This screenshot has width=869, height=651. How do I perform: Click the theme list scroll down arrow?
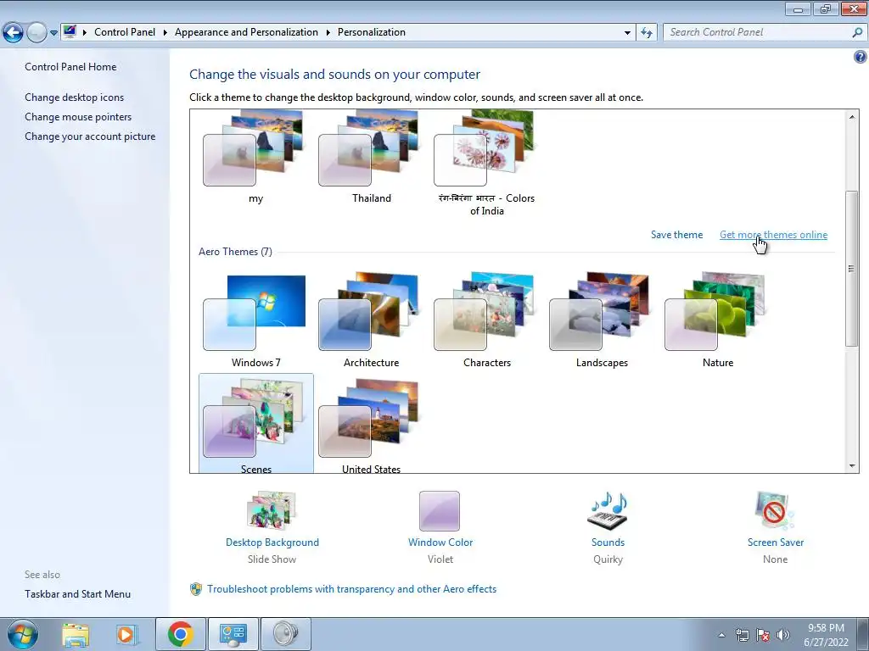852,466
